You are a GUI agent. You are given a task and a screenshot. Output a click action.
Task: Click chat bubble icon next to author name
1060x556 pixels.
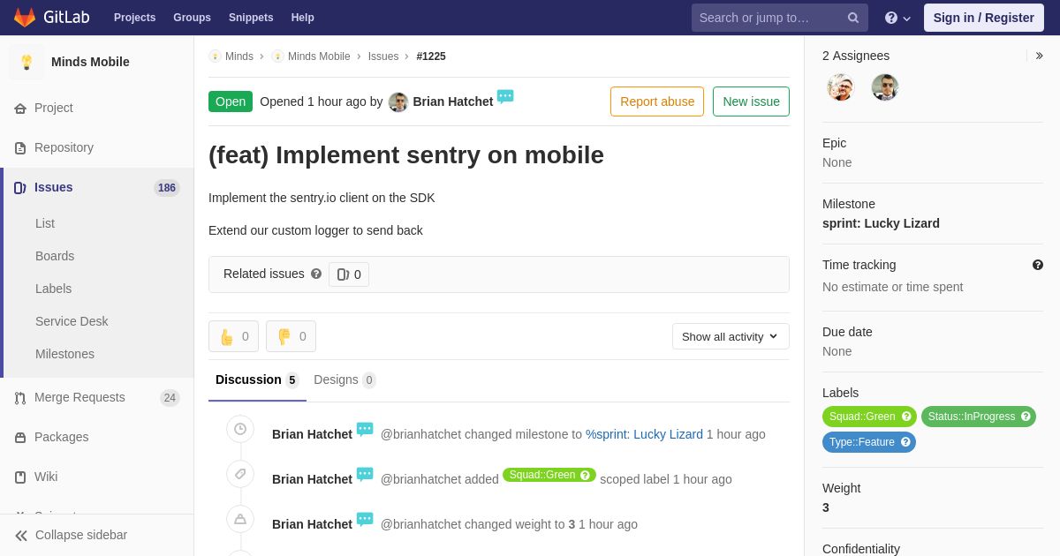click(x=505, y=97)
